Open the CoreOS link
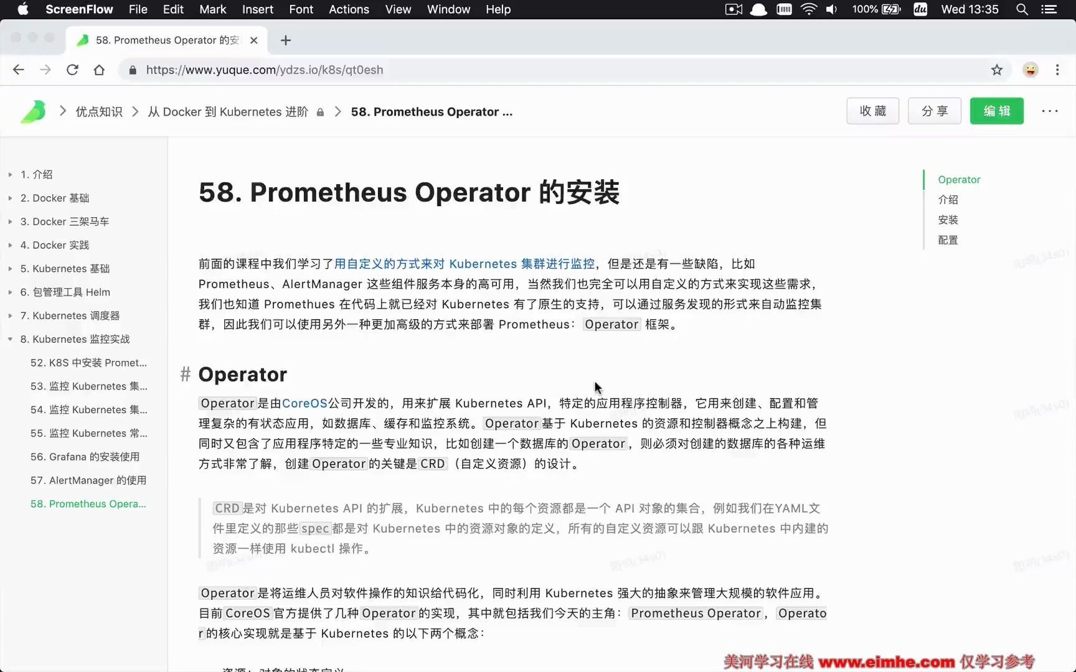Viewport: 1076px width, 672px height. 304,403
